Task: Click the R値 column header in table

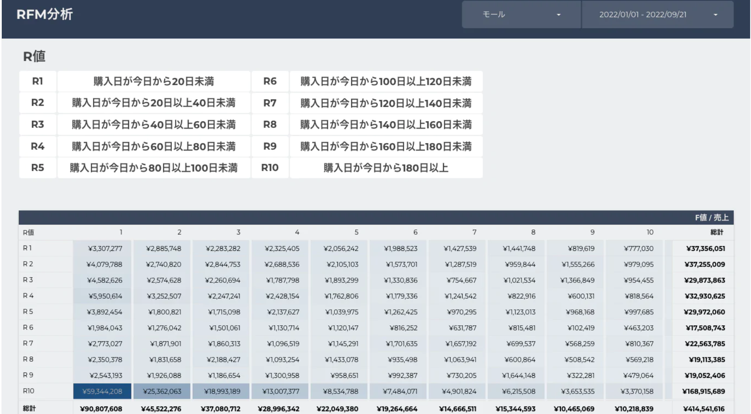Action: coord(28,232)
